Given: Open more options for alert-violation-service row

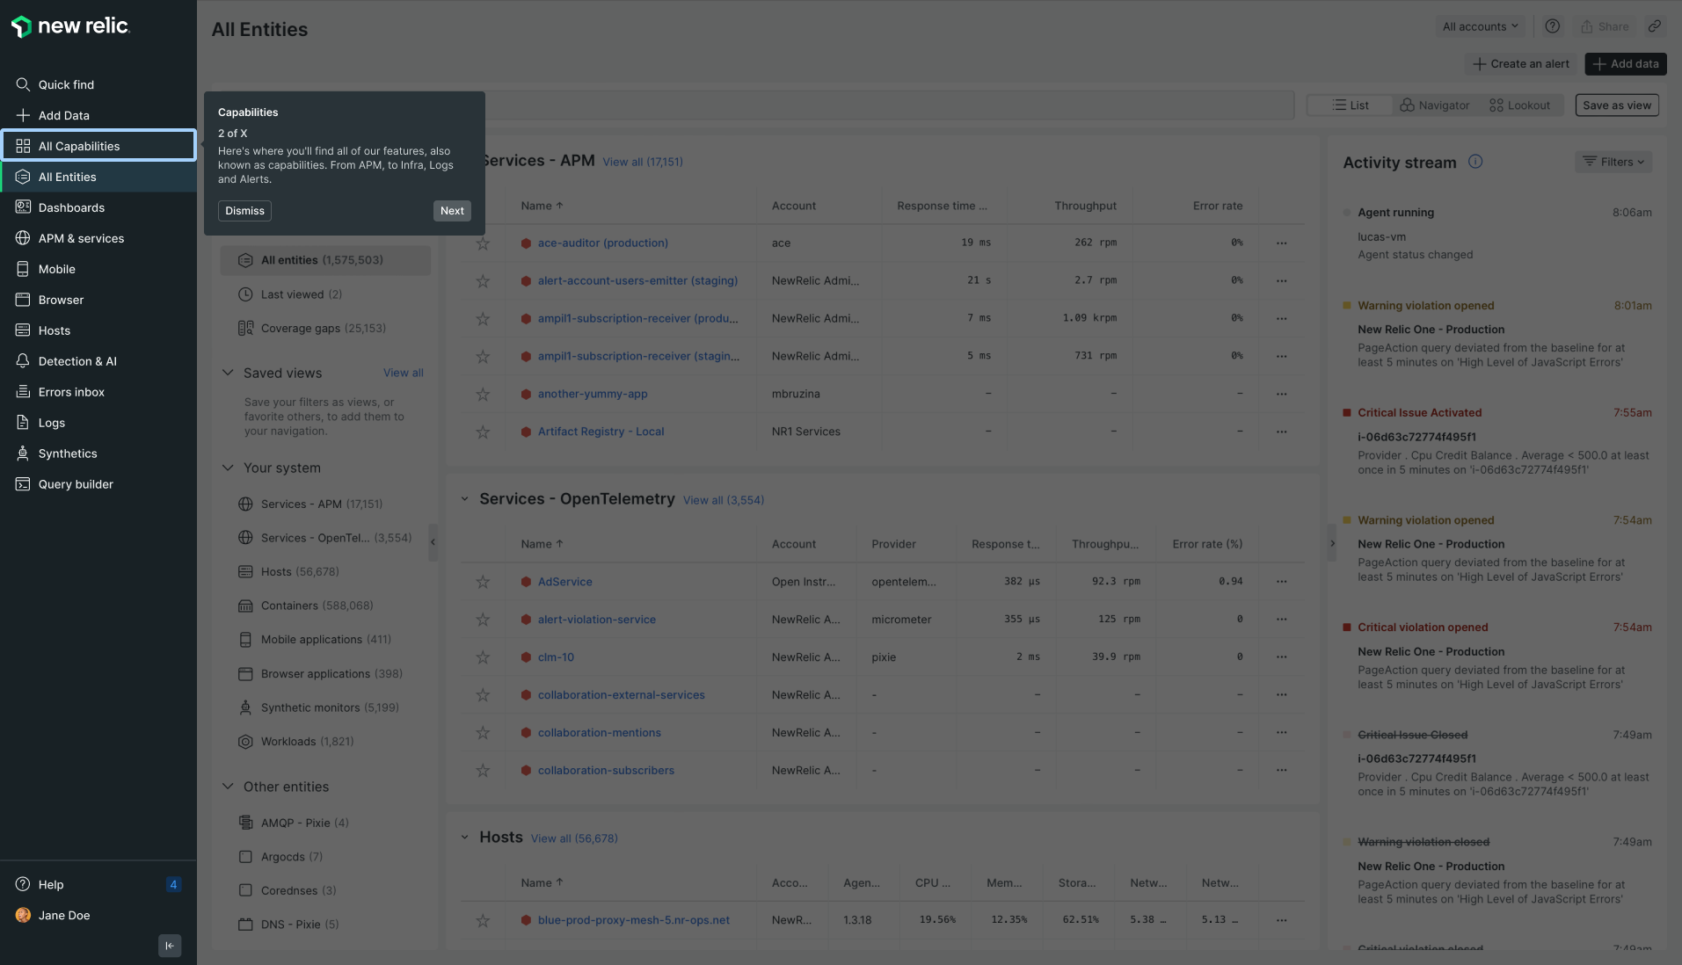Looking at the screenshot, I should click(x=1281, y=620).
